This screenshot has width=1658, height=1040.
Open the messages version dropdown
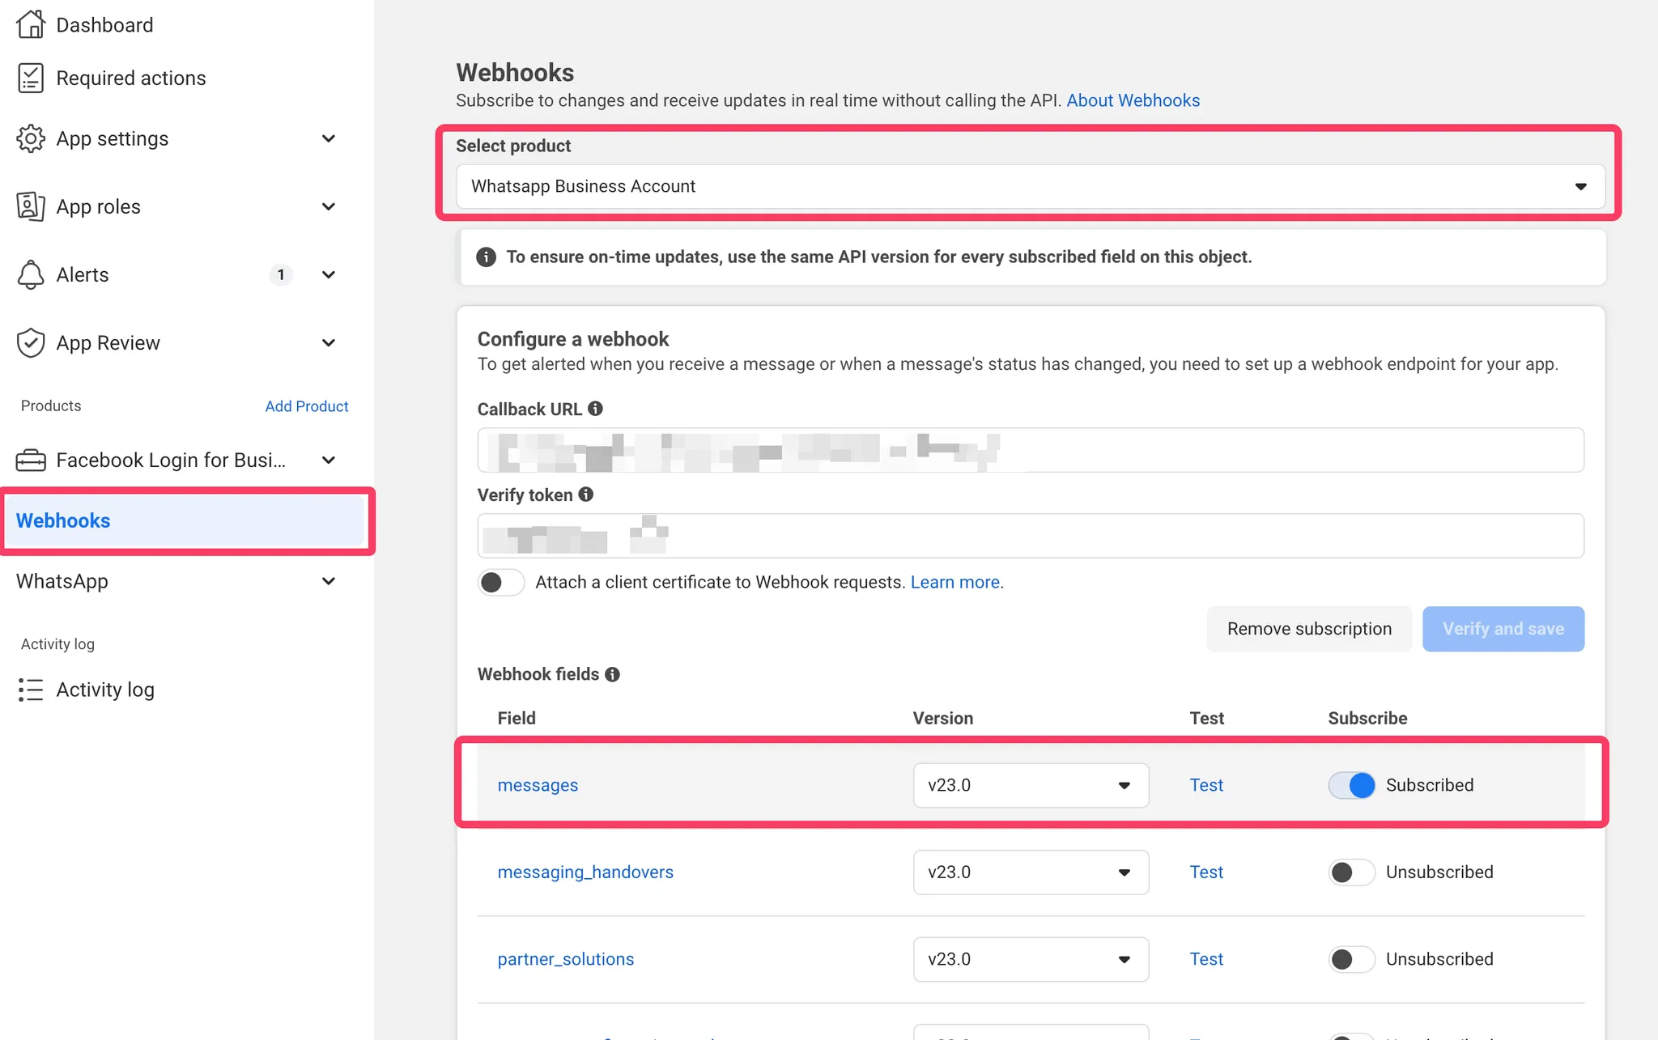point(1031,785)
